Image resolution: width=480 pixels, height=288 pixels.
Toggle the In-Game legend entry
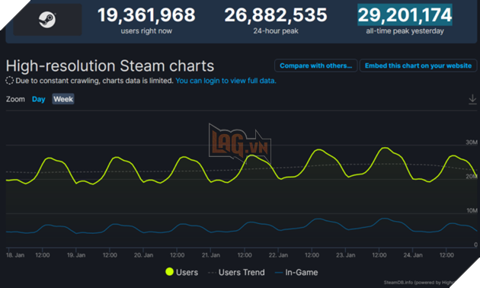coord(296,272)
